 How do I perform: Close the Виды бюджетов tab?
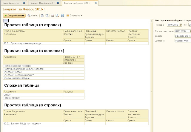tap(24, 3)
